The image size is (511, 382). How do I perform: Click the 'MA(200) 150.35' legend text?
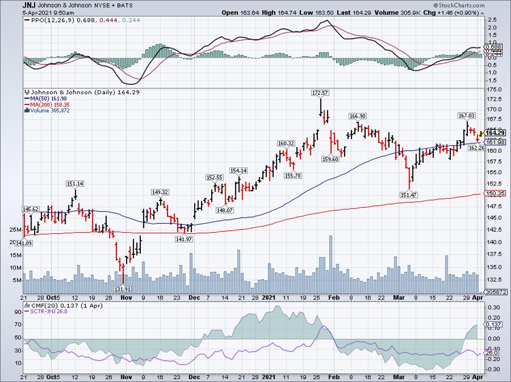click(x=50, y=105)
